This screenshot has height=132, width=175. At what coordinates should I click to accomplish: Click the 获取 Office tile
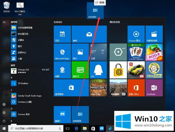[x=136, y=88]
